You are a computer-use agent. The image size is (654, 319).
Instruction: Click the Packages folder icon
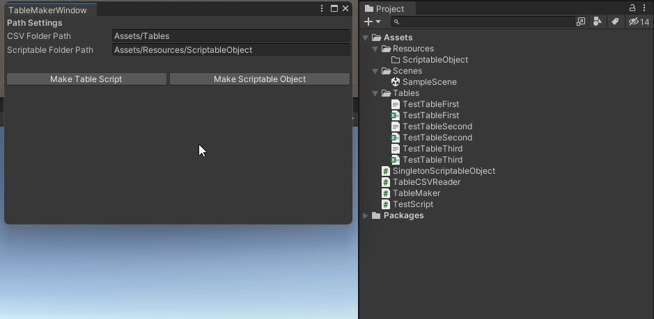pos(376,215)
